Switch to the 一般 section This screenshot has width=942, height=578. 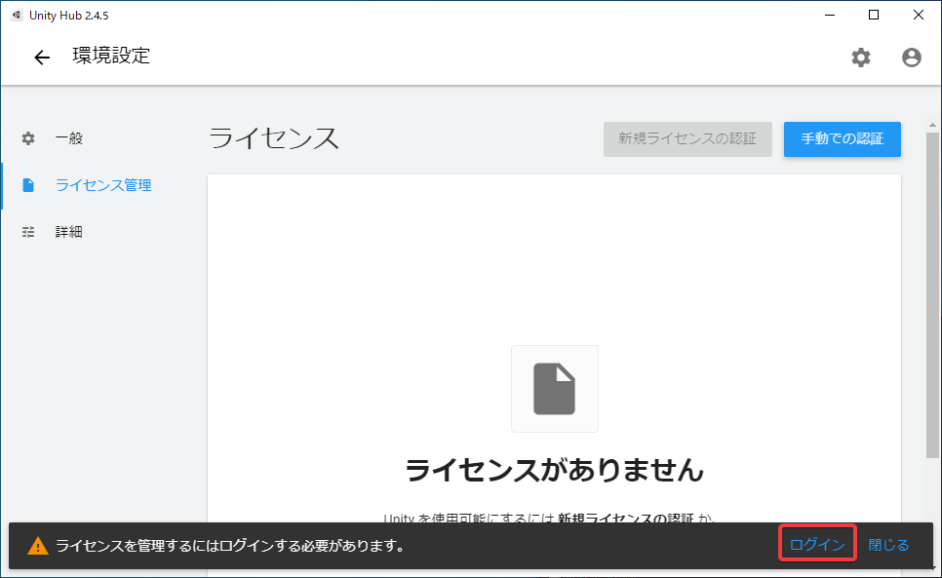[x=69, y=138]
